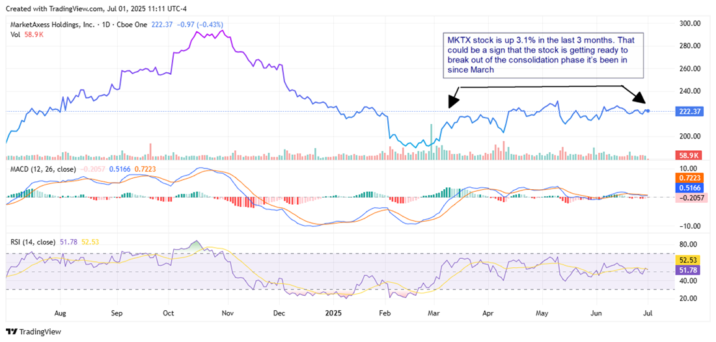This screenshot has width=716, height=342.
Task: Click the last-price dot ending the price line
Action: 648,111
